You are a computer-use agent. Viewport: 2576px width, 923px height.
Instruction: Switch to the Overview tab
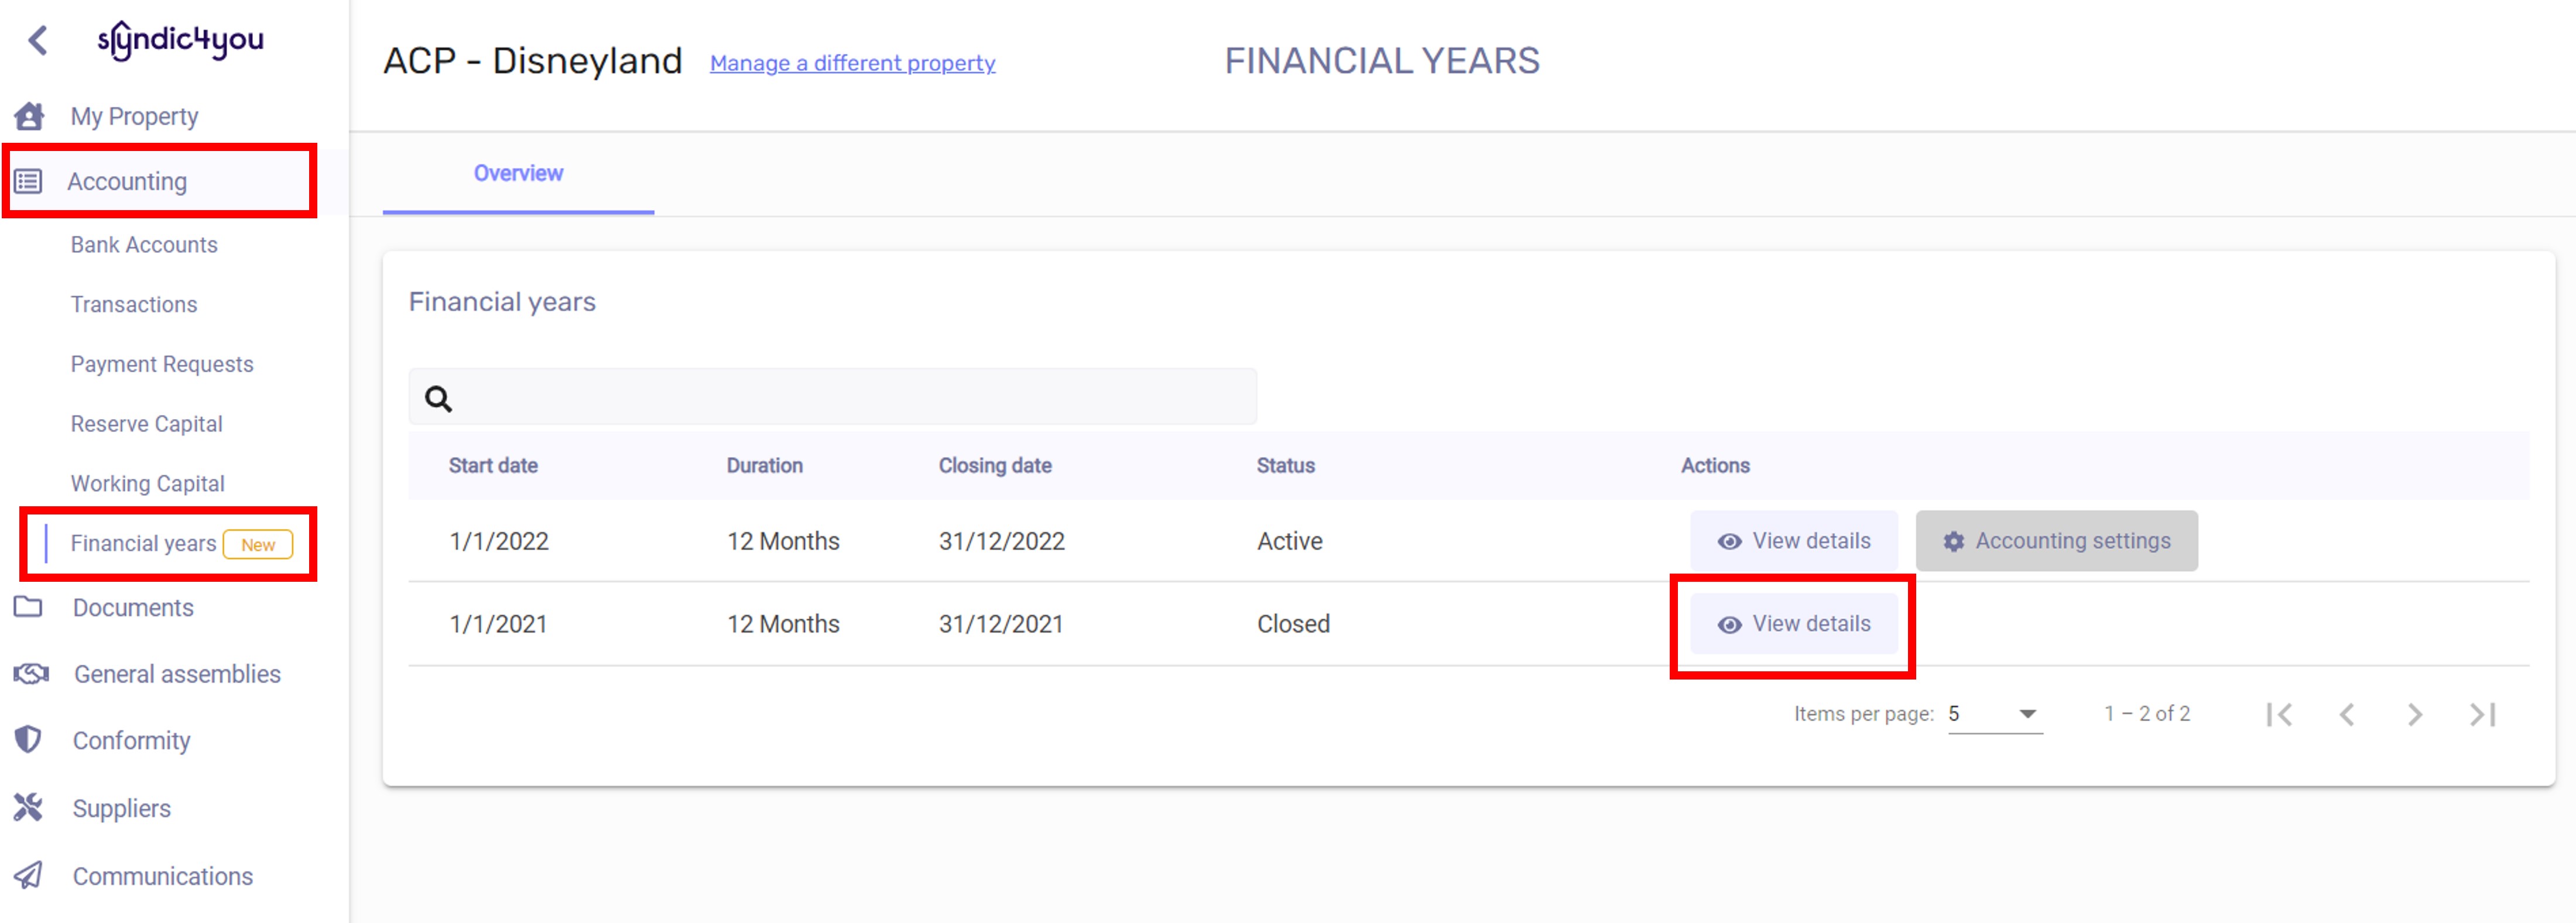click(518, 174)
